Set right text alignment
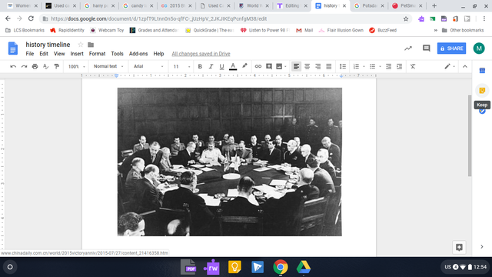This screenshot has height=277, width=492. tap(317, 66)
